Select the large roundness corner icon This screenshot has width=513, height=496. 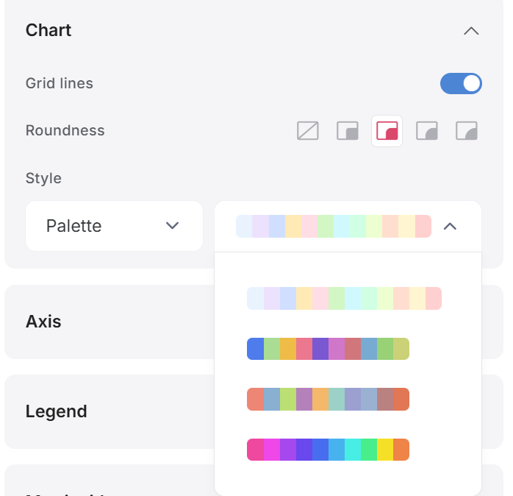point(426,131)
